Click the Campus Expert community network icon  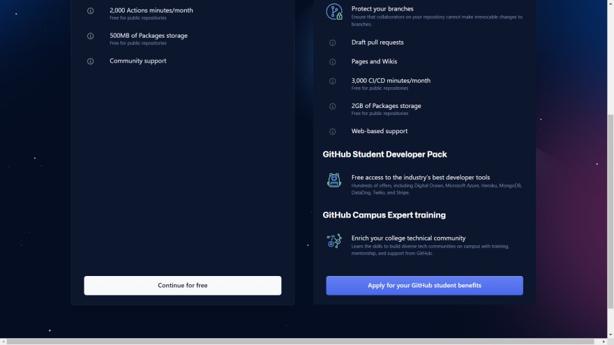click(334, 241)
